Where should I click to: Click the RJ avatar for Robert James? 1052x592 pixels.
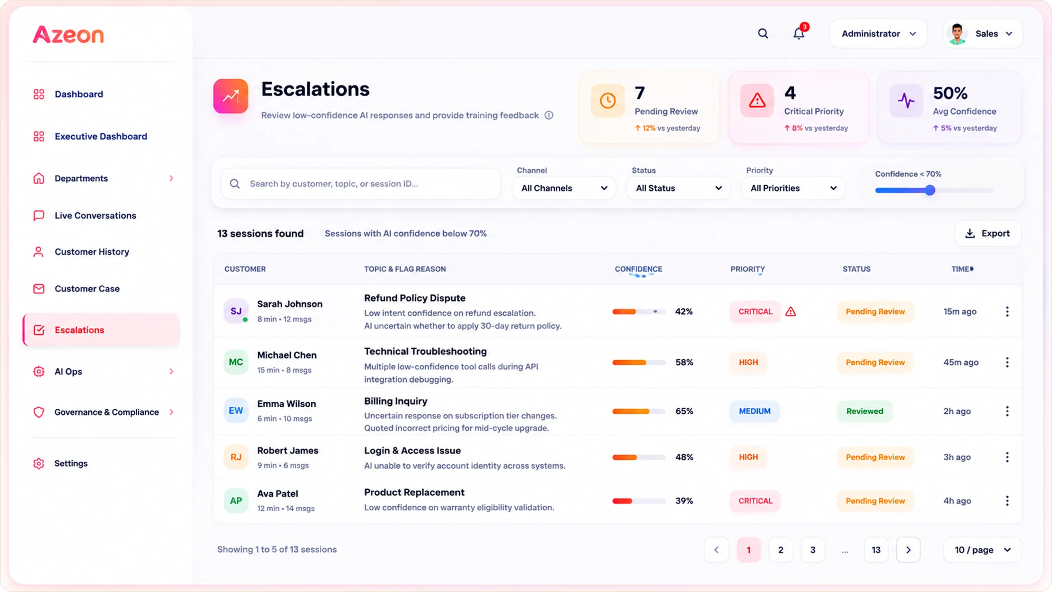point(236,457)
